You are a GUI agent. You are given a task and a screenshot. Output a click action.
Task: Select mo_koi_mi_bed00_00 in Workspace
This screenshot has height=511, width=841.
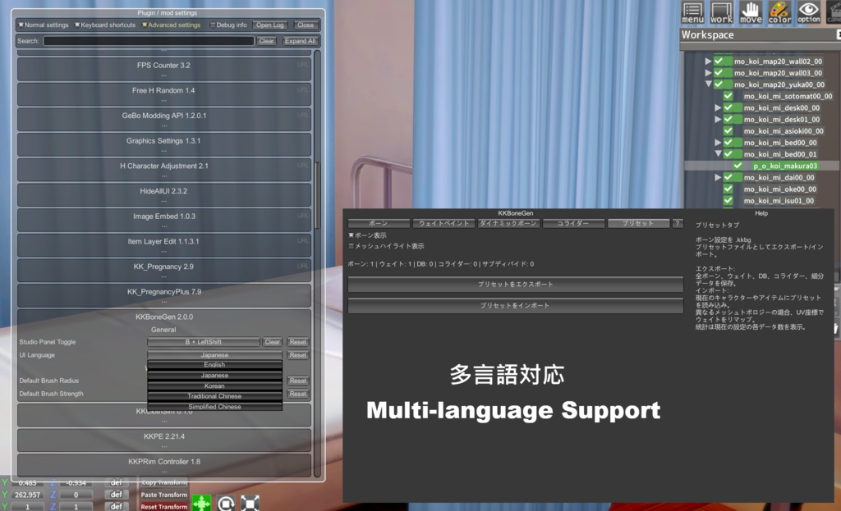[780, 143]
